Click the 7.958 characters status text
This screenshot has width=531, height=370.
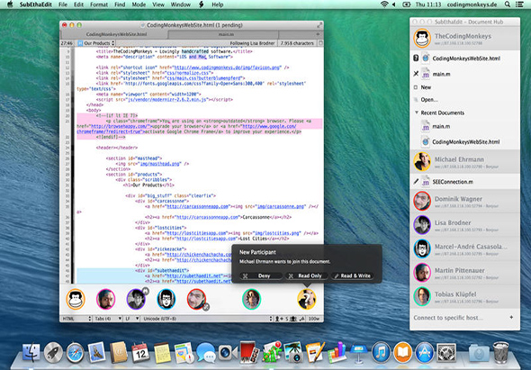click(x=297, y=43)
